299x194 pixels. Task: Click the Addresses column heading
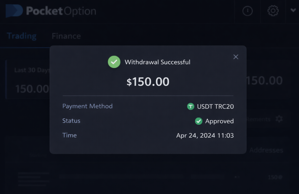pyautogui.click(x=266, y=150)
